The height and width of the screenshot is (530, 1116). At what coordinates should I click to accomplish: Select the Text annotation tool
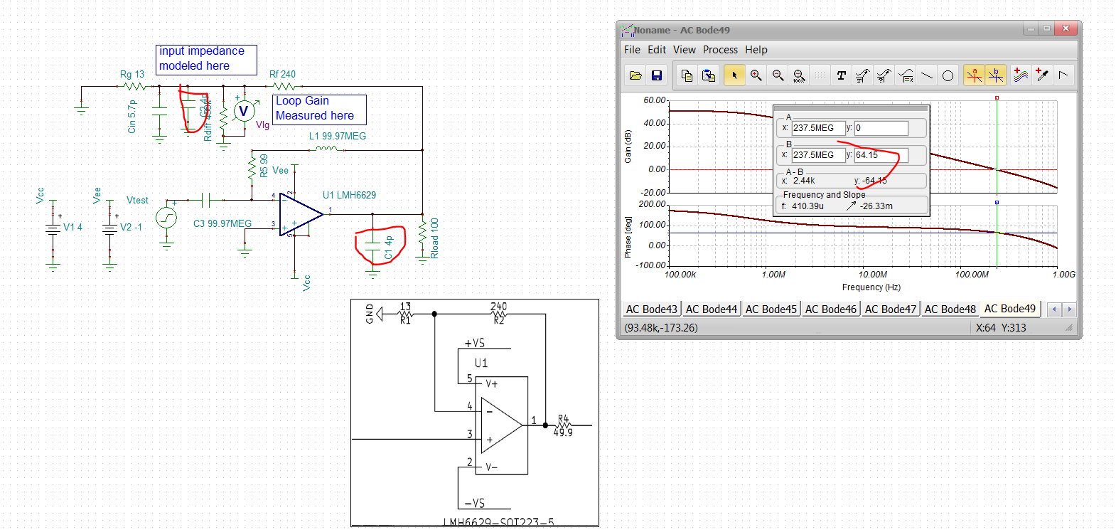[x=842, y=75]
